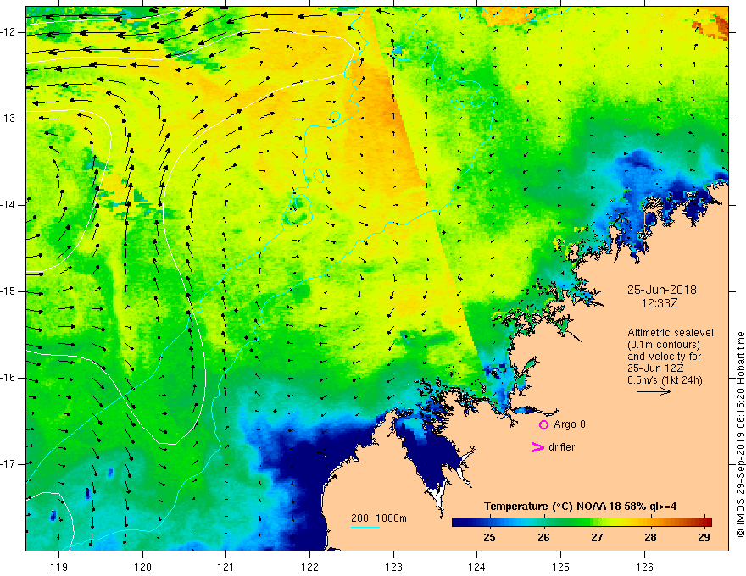Click the latitude label -15
This screenshot has width=746, height=576.
8,291
